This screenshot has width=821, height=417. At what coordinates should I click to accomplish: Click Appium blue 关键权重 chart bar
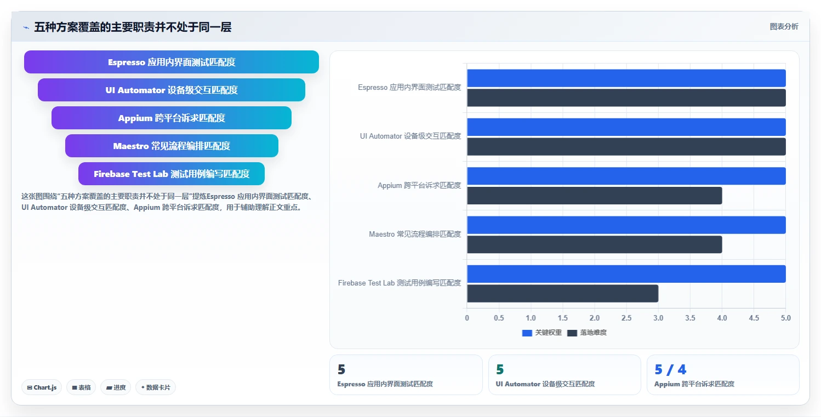point(626,176)
